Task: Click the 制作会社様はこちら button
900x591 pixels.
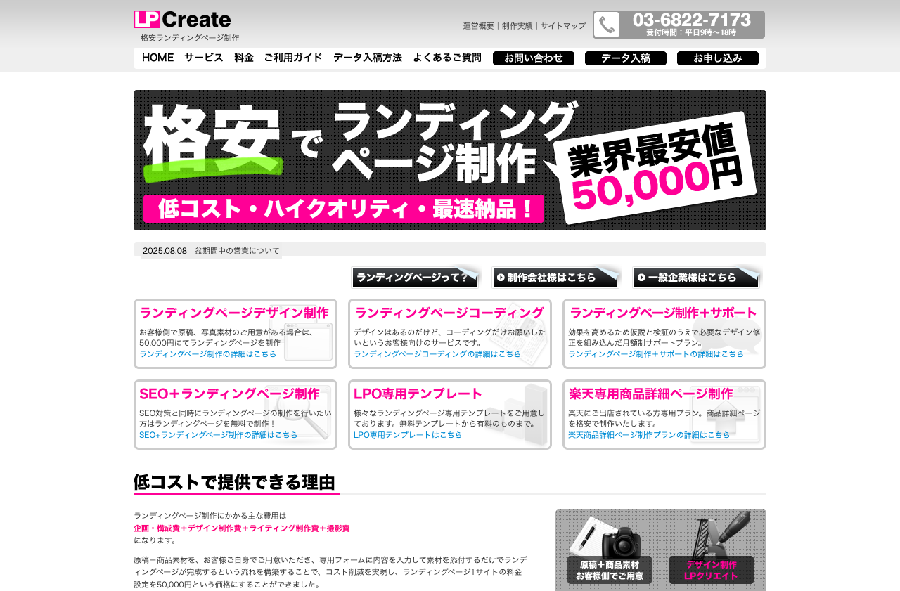Action: tap(555, 278)
